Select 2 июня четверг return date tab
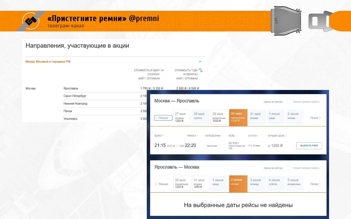Viewport: 351px width, 219px height. pyautogui.click(x=238, y=183)
